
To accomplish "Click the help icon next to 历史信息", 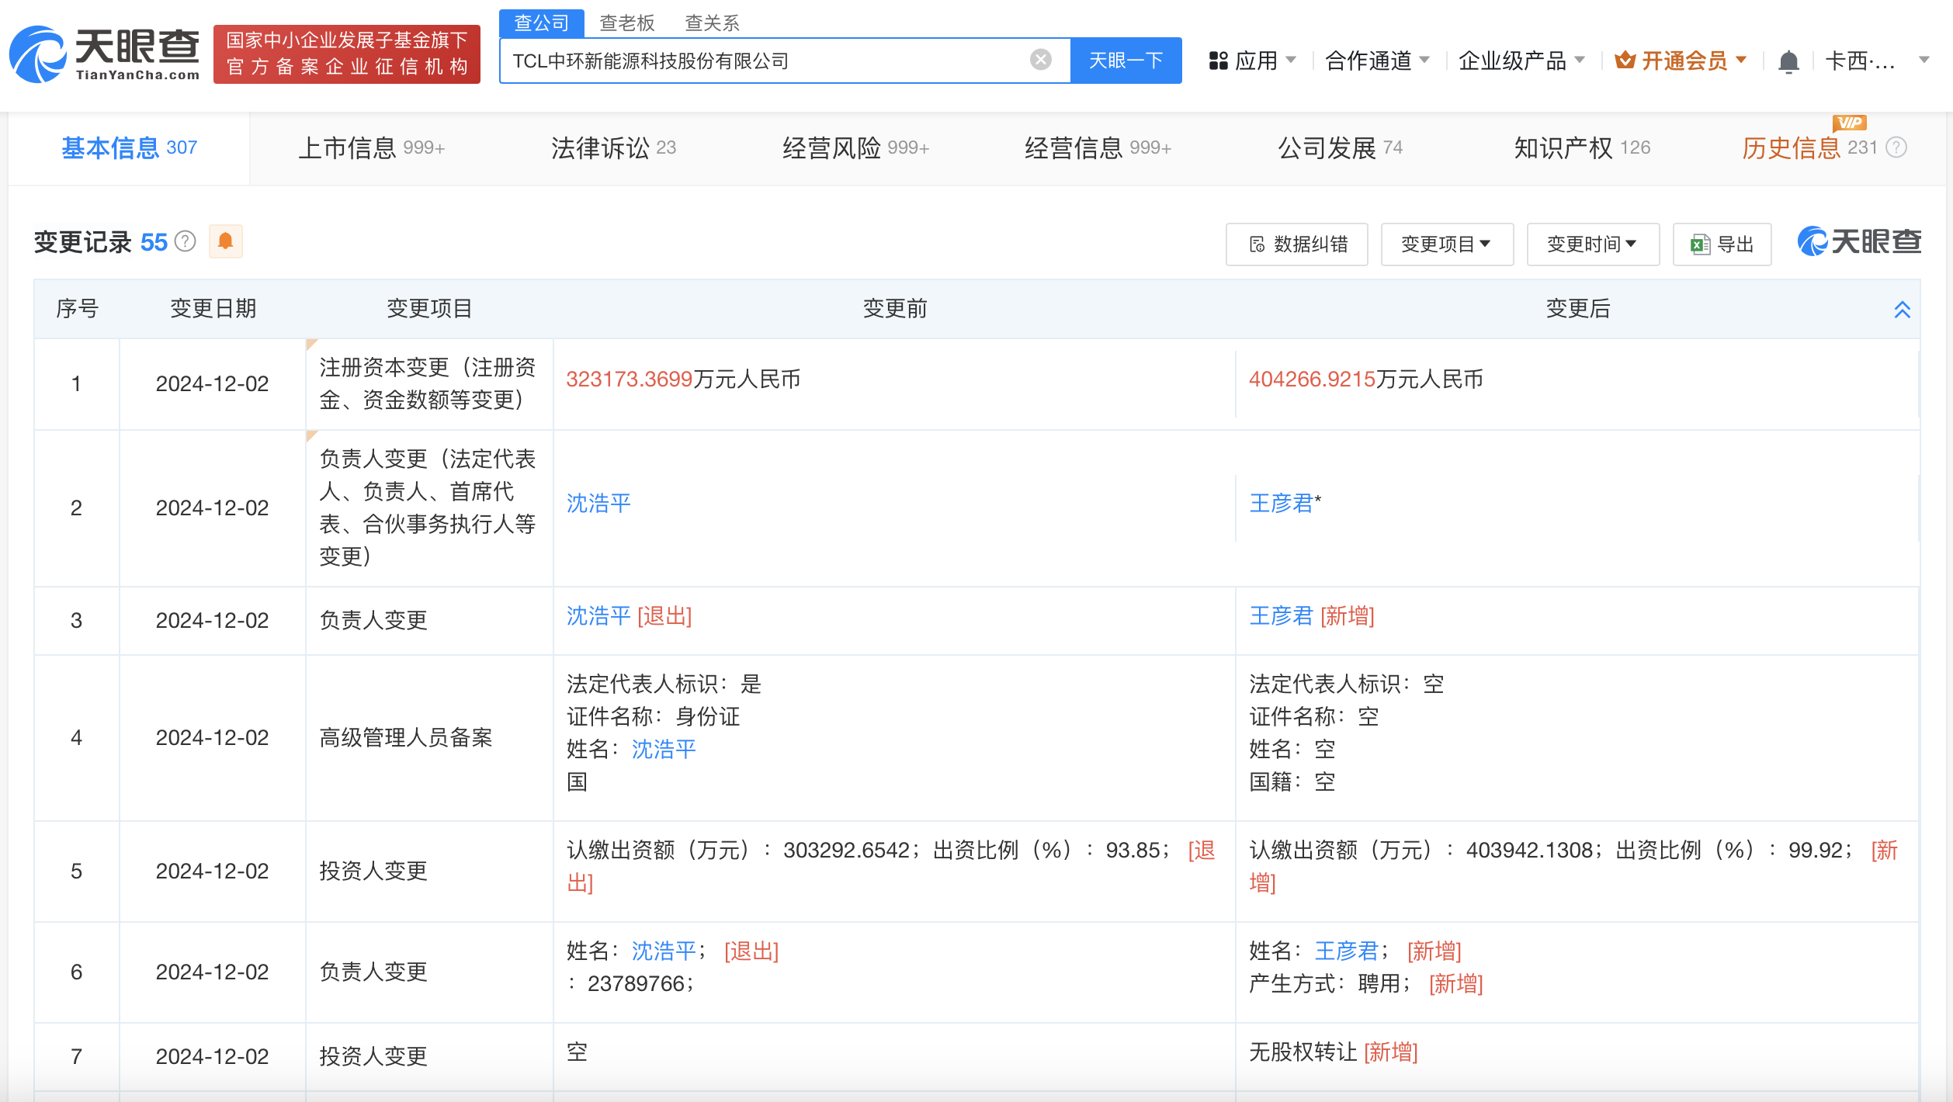I will (x=1896, y=147).
